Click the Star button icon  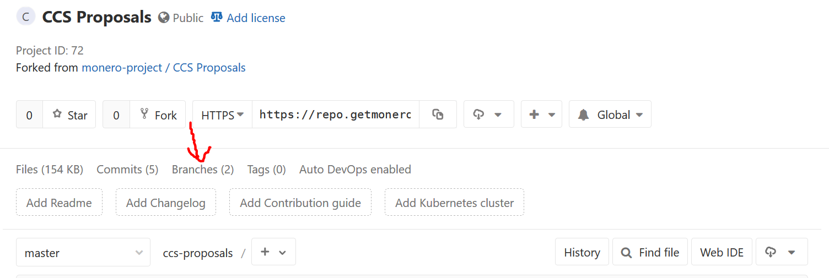tap(57, 114)
